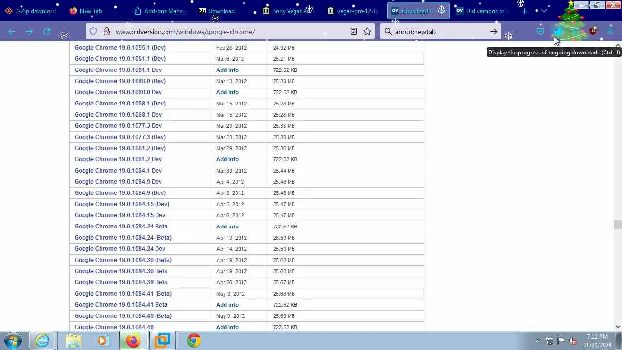Switch to the Sony Vegas tab

pos(289,11)
